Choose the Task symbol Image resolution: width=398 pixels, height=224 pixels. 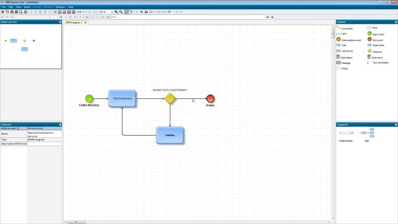[341, 45]
